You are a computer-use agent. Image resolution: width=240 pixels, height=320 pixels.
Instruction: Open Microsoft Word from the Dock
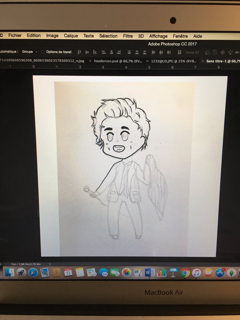(150, 273)
